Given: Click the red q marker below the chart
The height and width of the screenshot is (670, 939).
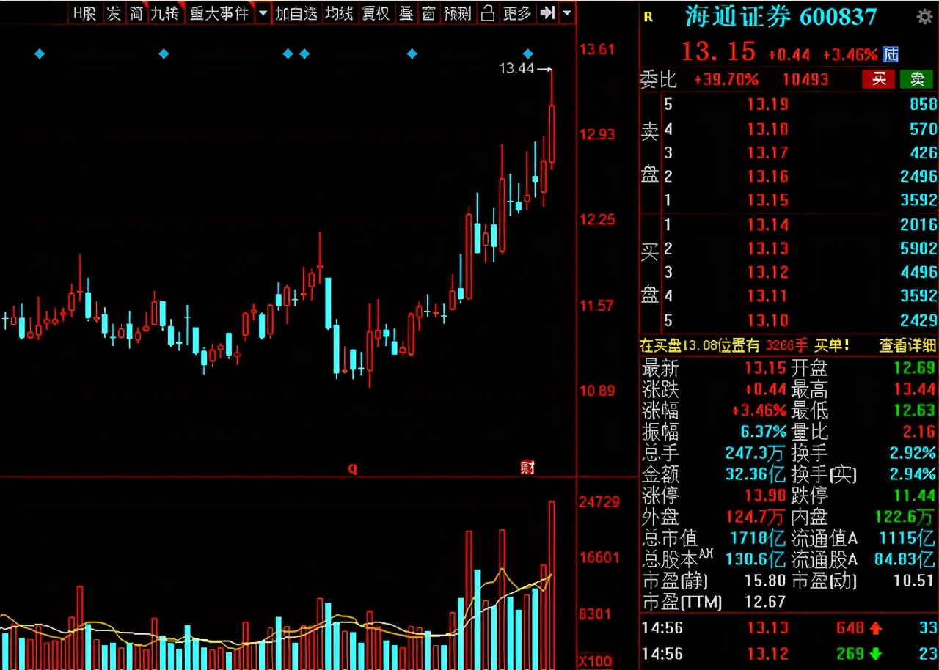Looking at the screenshot, I should pos(353,469).
